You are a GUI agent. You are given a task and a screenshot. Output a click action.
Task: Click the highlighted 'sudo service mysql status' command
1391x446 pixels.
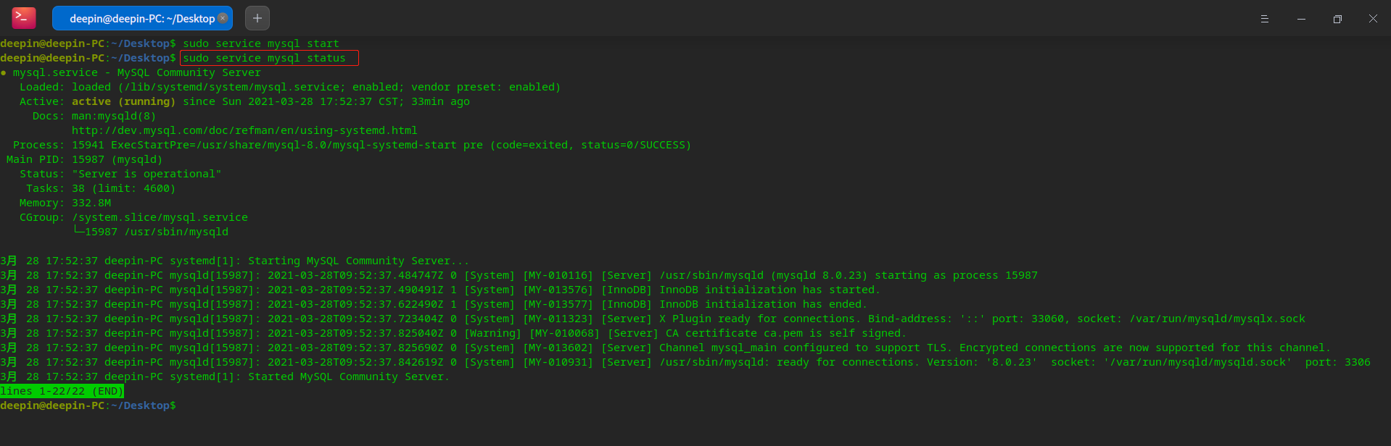(x=268, y=58)
